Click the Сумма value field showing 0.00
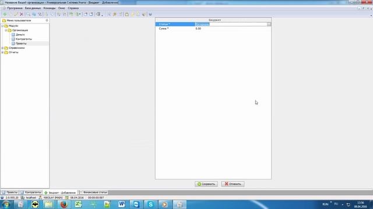 (x=233, y=28)
